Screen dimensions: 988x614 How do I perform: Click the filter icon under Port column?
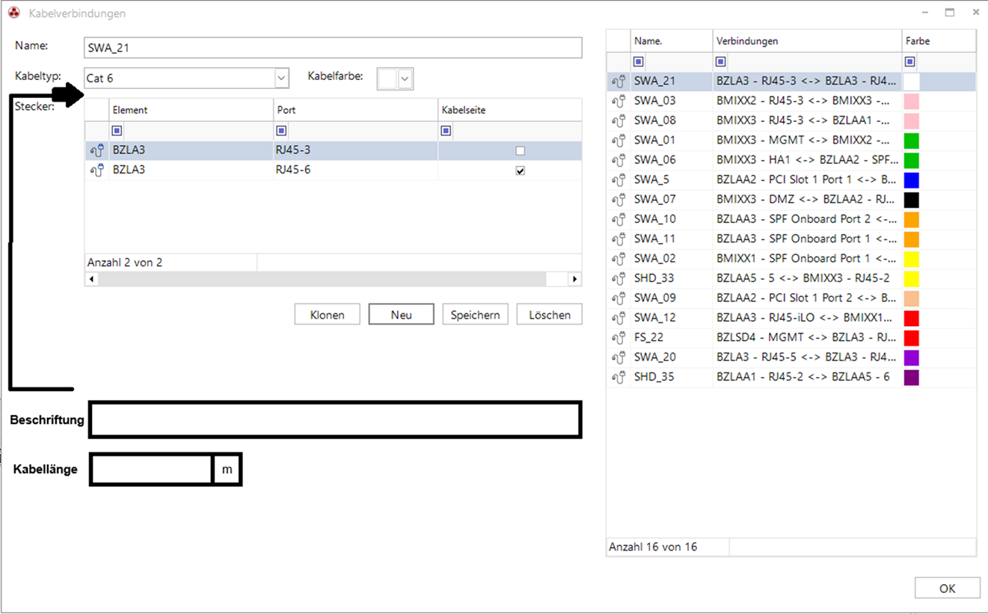(x=281, y=131)
